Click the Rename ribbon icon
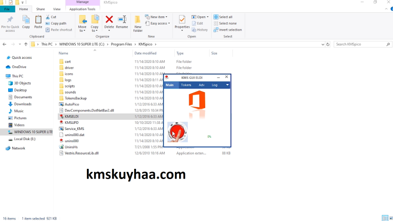The height and width of the screenshot is (221, 393). click(x=122, y=19)
